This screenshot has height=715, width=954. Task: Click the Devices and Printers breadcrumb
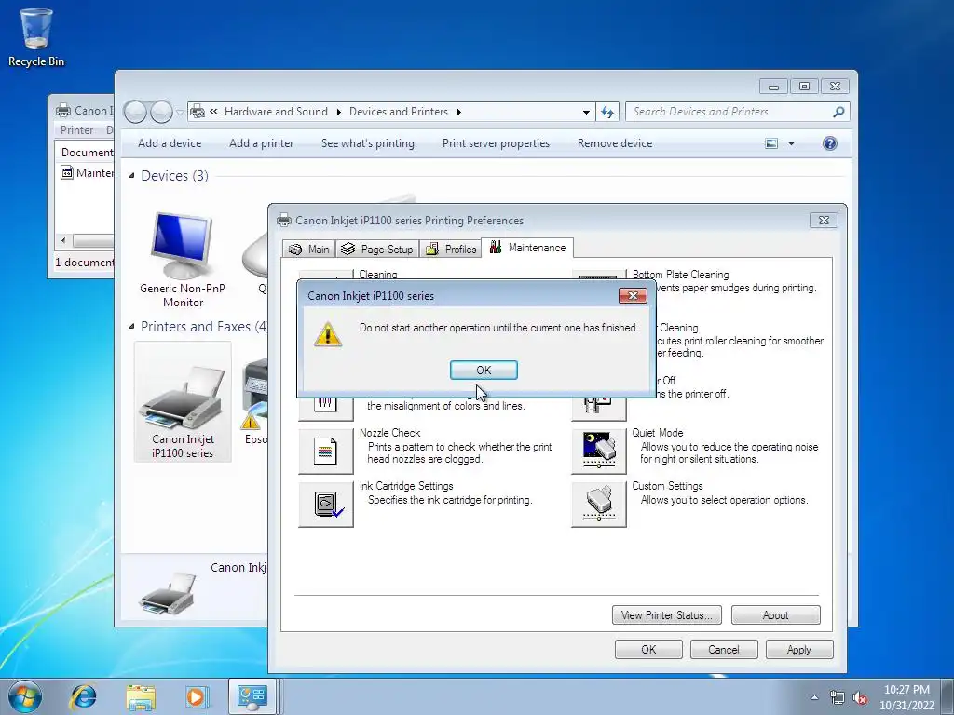pyautogui.click(x=399, y=112)
